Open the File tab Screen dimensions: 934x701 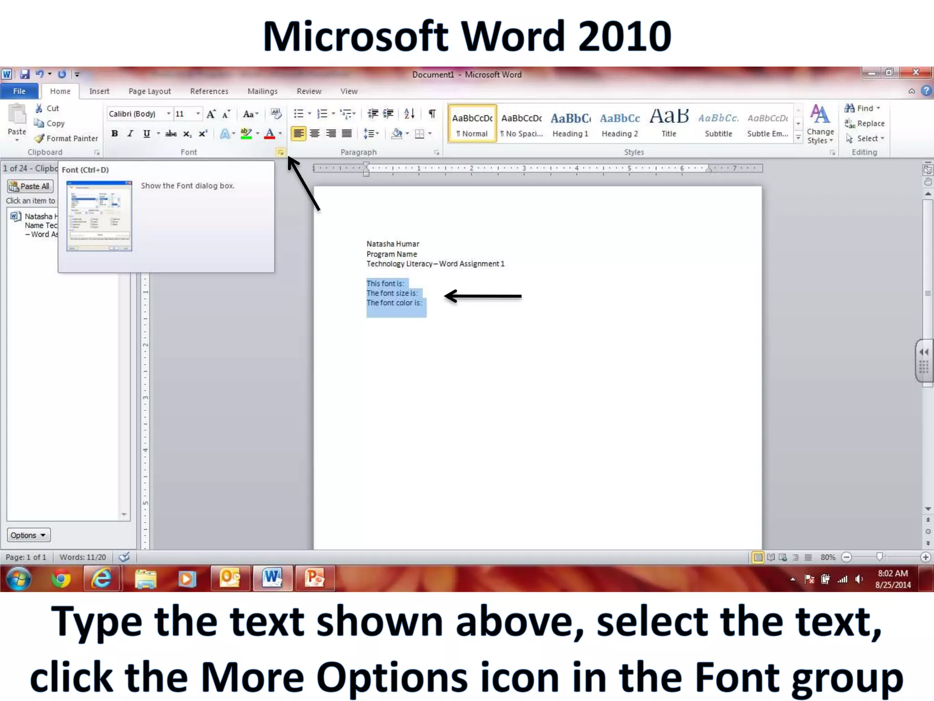point(19,91)
